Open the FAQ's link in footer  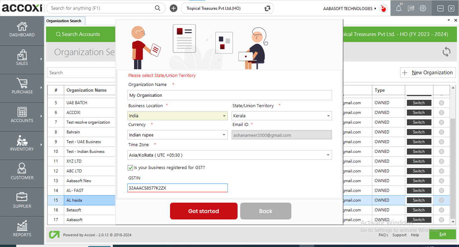(x=383, y=235)
